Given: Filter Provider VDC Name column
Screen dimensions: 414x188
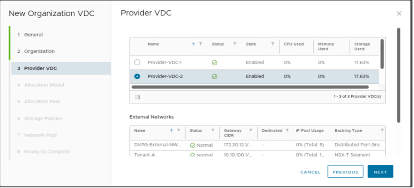Looking at the screenshot, I should tap(201, 44).
